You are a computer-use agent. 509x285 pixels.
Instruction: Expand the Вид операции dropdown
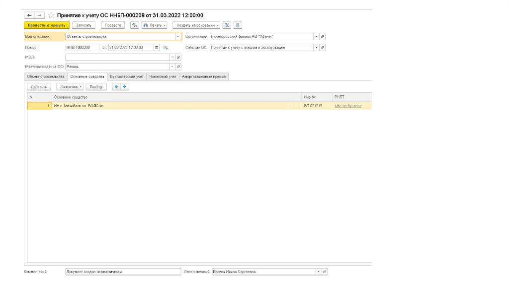coord(177,36)
